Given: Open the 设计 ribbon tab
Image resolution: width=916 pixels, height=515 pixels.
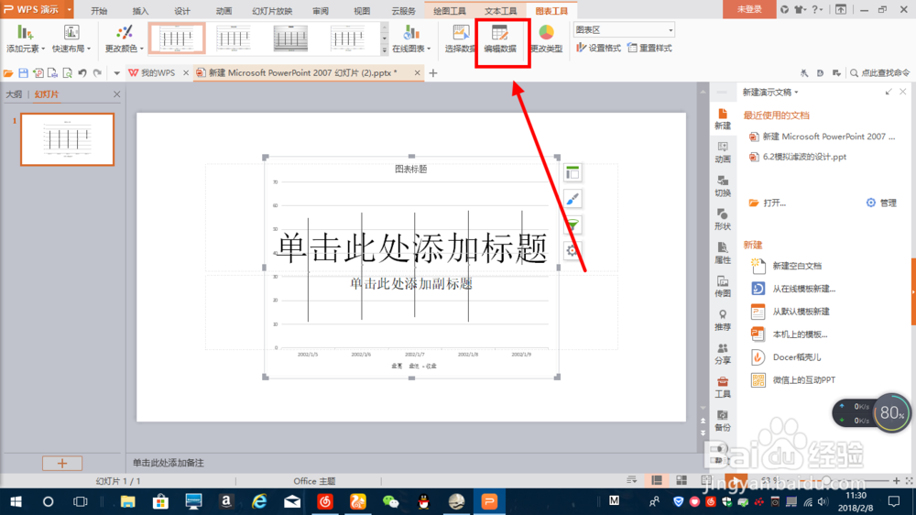Looking at the screenshot, I should 182,10.
